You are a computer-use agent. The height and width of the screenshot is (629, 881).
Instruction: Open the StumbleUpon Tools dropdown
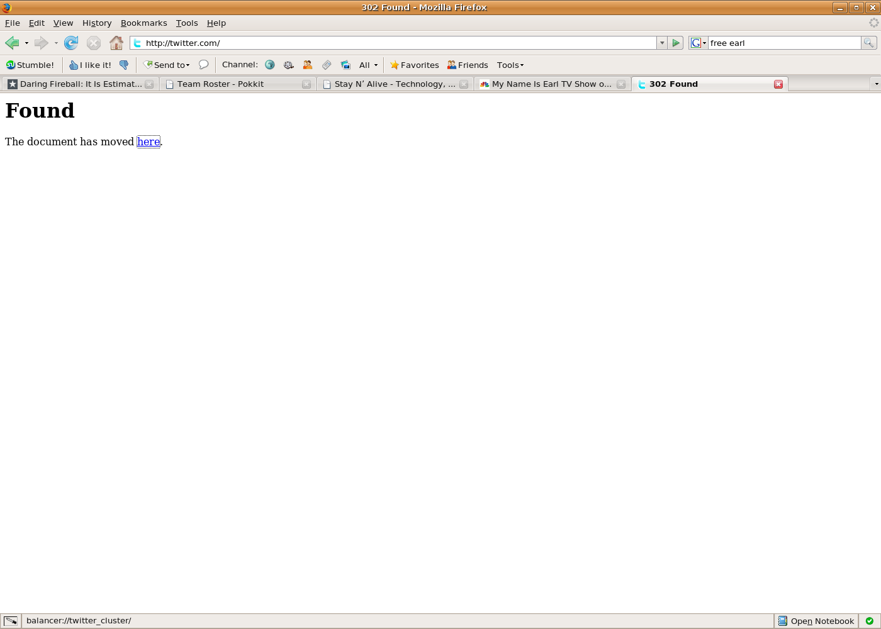click(x=510, y=65)
